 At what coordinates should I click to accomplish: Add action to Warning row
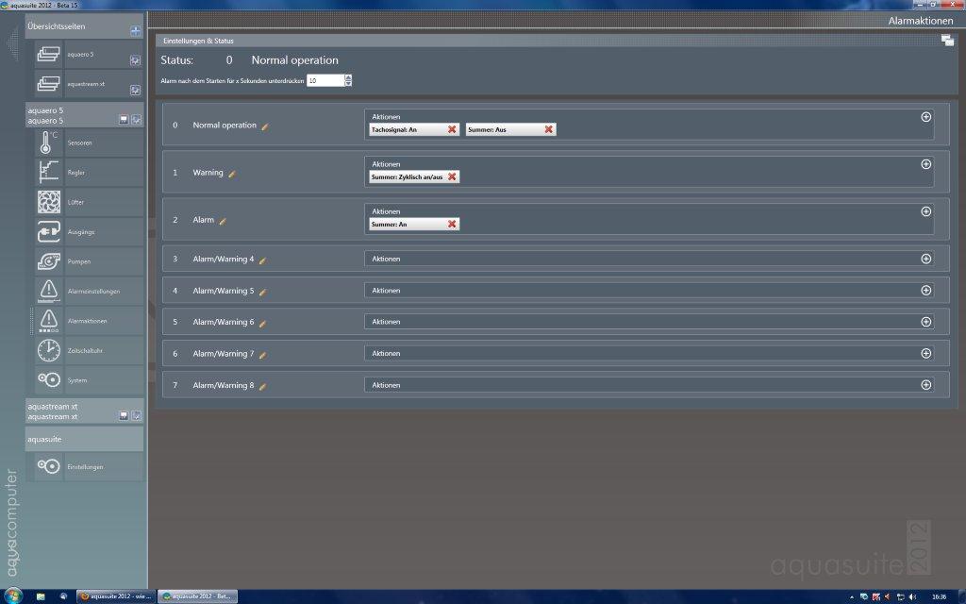click(926, 164)
